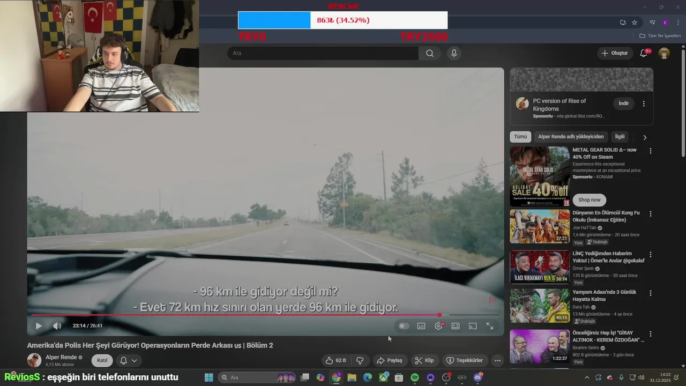Open more actions beside Teşekkürler

point(498,360)
